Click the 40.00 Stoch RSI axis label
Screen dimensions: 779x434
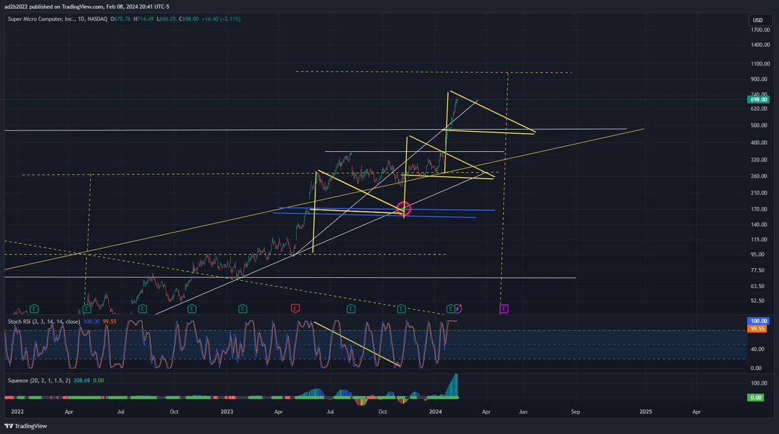point(758,349)
